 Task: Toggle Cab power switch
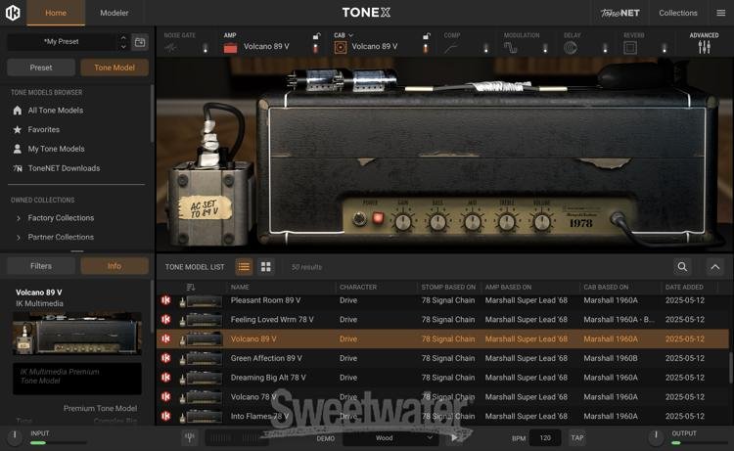pyautogui.click(x=425, y=48)
